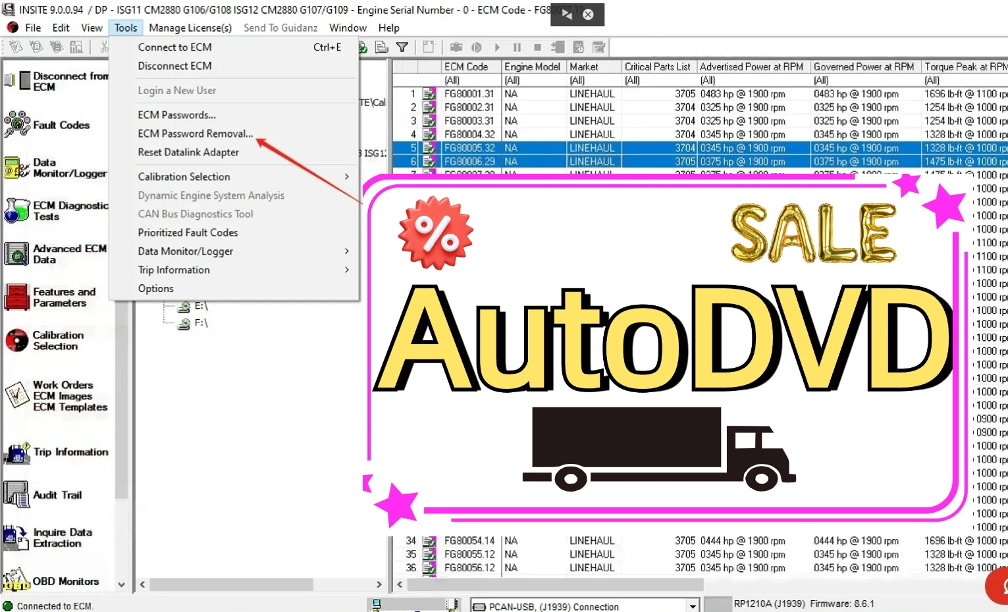The width and height of the screenshot is (1008, 612).
Task: Select the E:\ drive tree item
Action: (x=201, y=306)
